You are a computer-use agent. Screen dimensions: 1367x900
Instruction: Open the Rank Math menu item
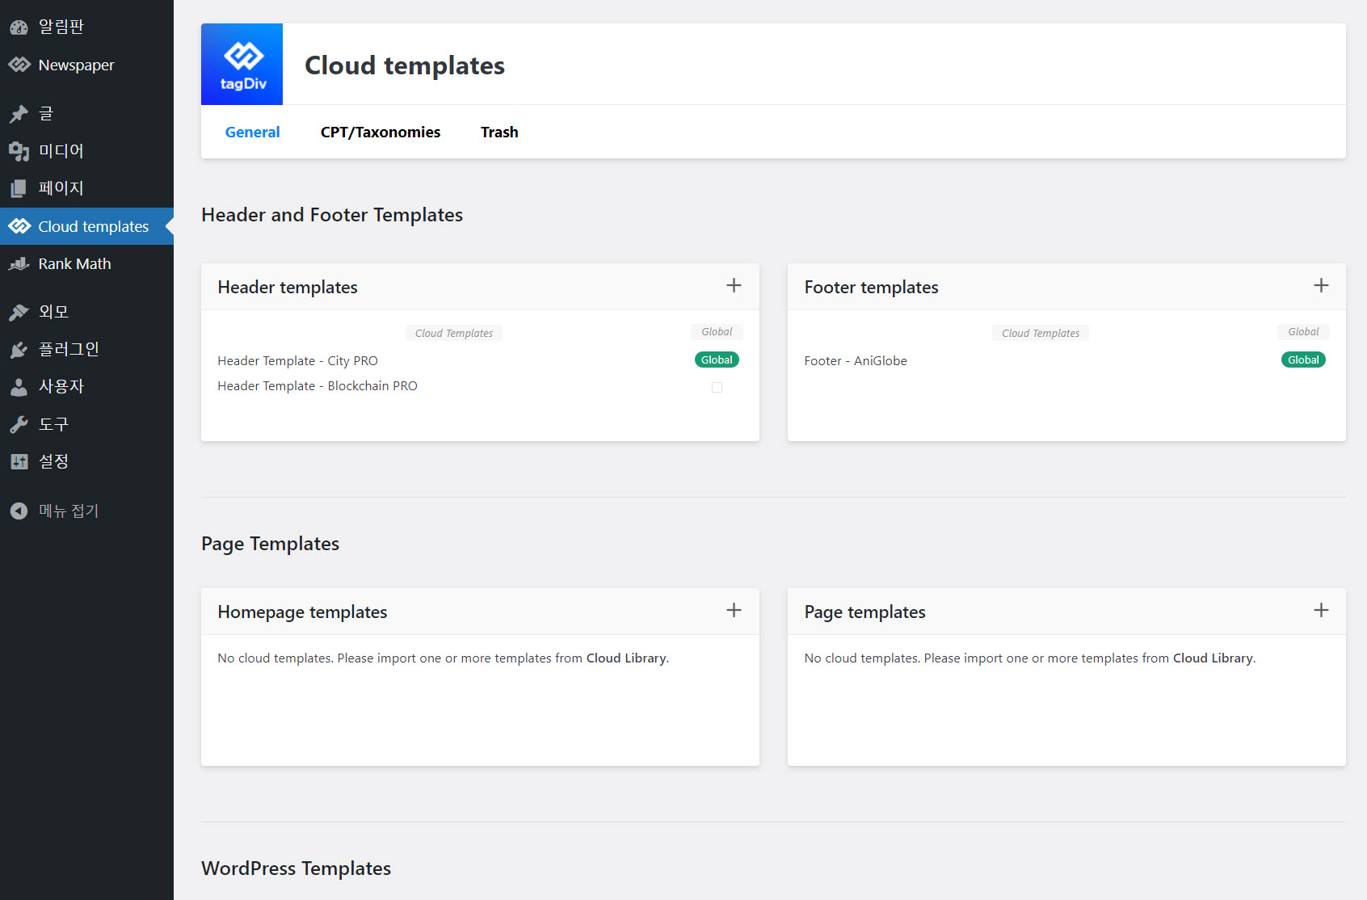pyautogui.click(x=74, y=263)
